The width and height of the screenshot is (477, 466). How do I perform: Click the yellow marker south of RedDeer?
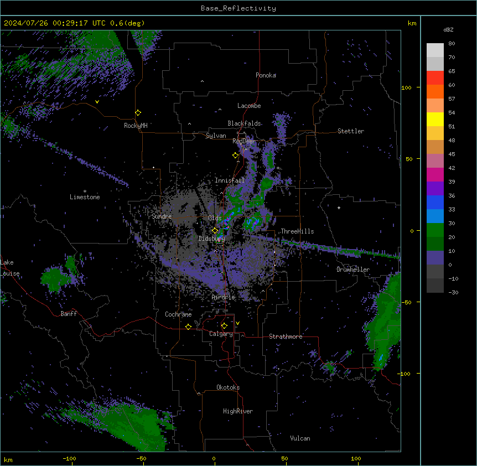[235, 156]
